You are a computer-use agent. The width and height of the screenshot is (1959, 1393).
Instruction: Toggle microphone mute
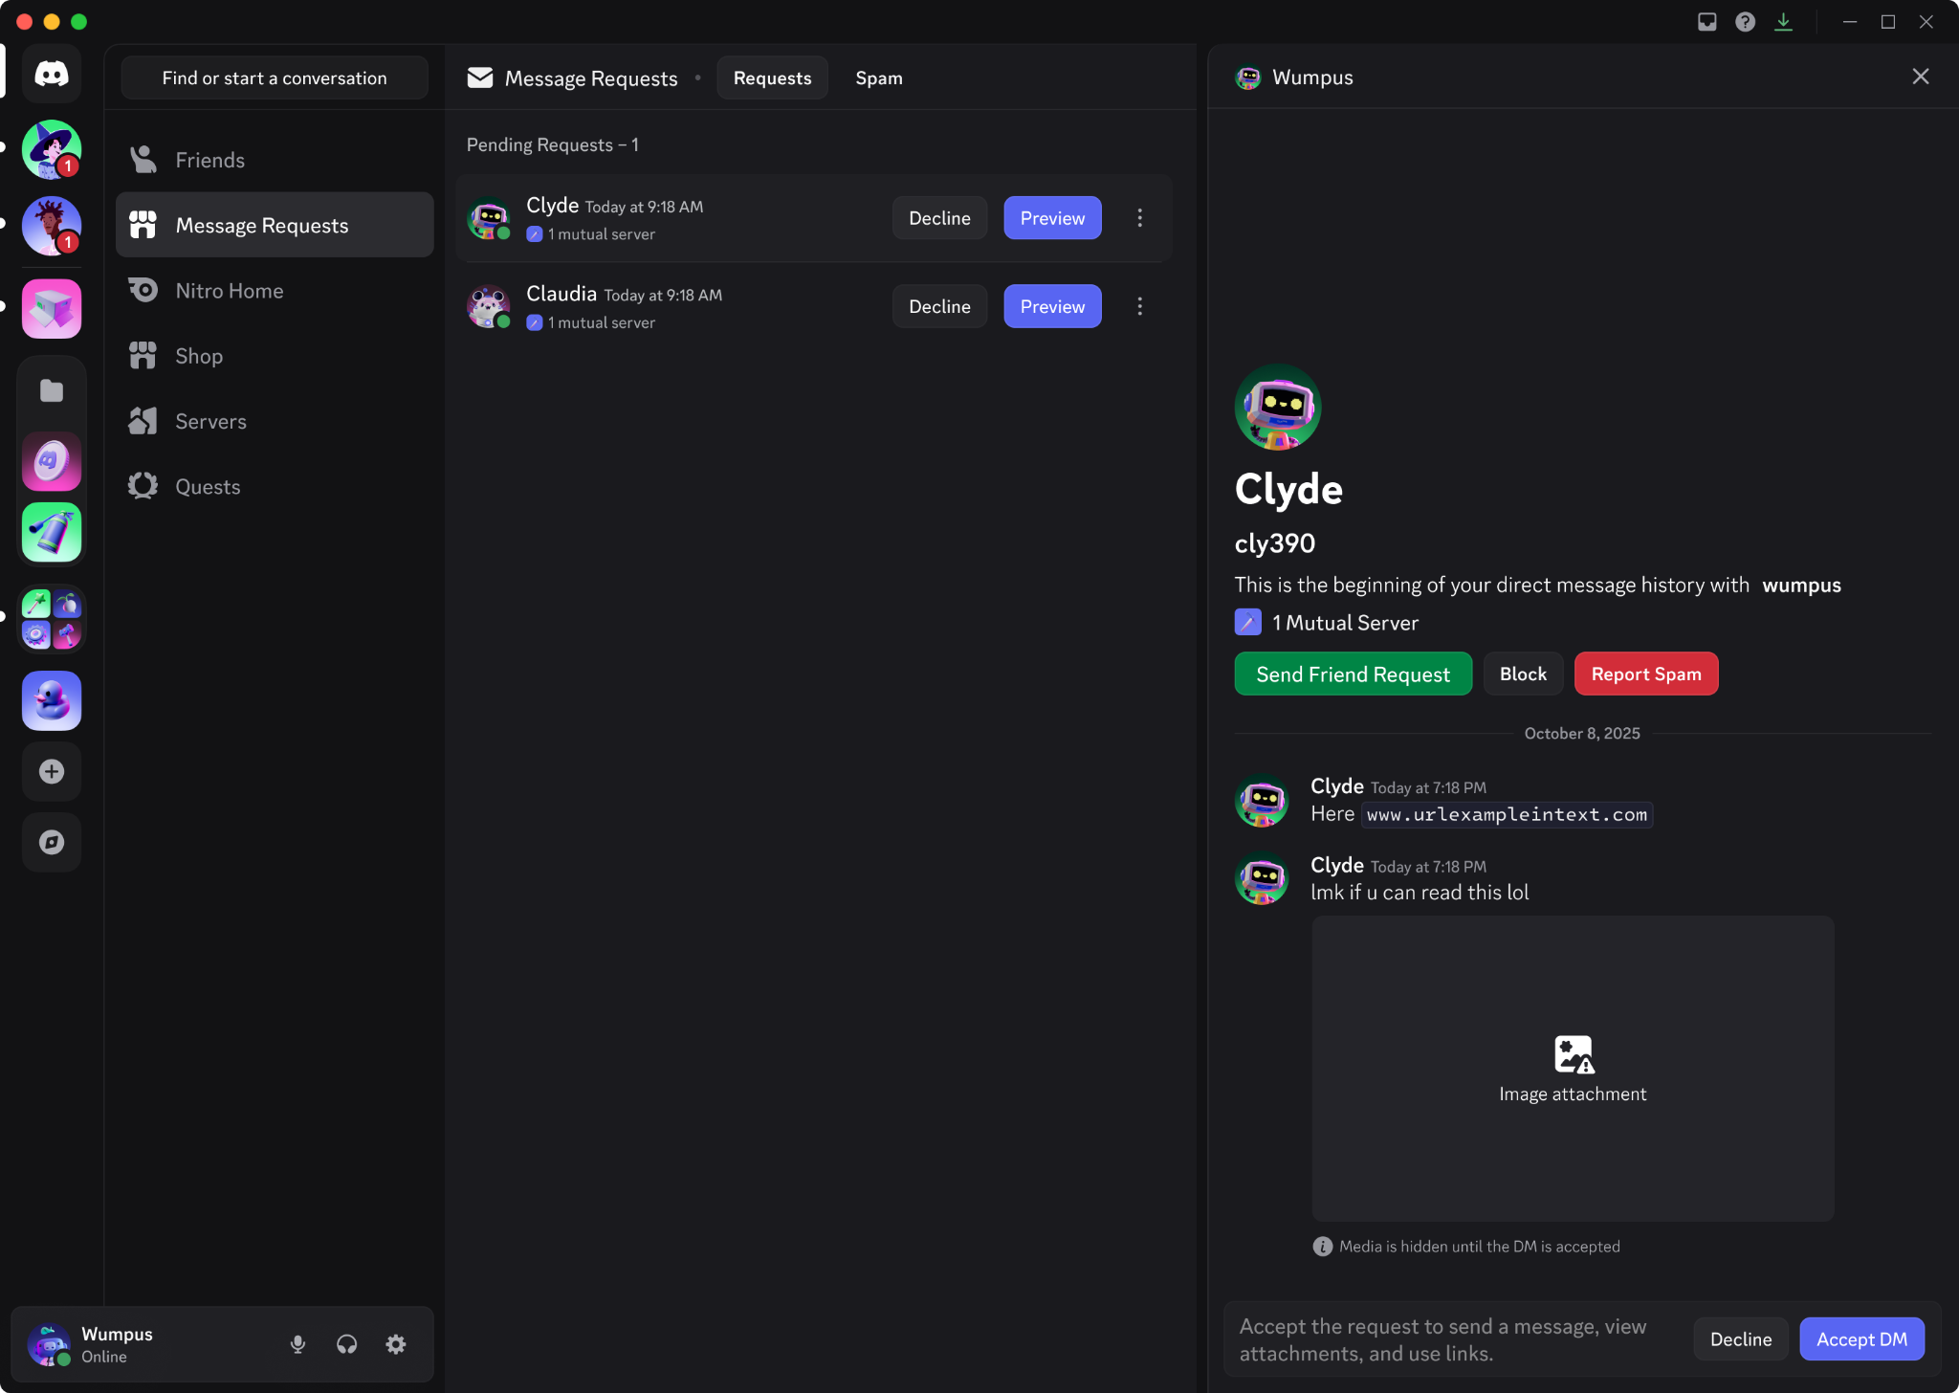click(x=297, y=1344)
